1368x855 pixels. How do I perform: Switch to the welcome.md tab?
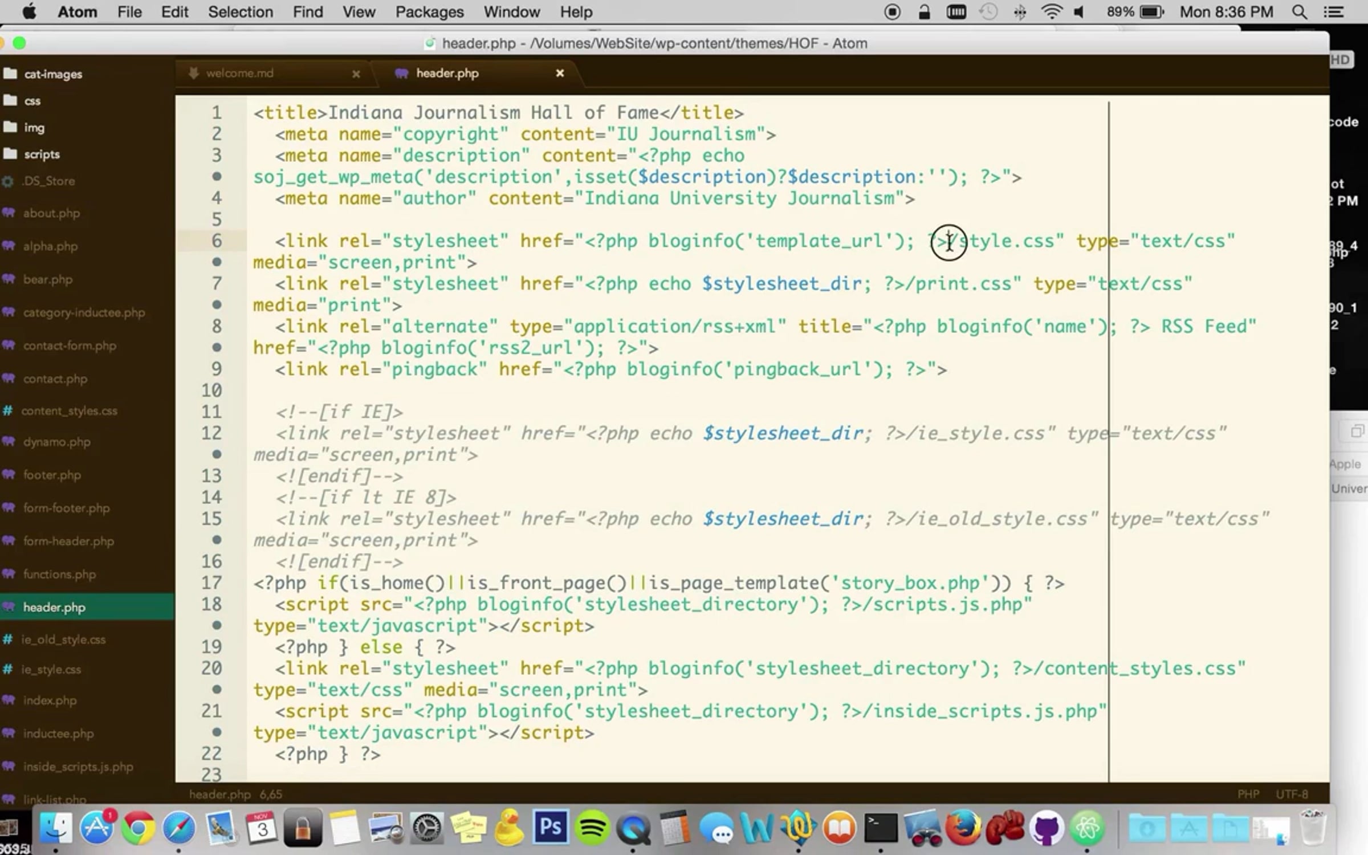239,74
